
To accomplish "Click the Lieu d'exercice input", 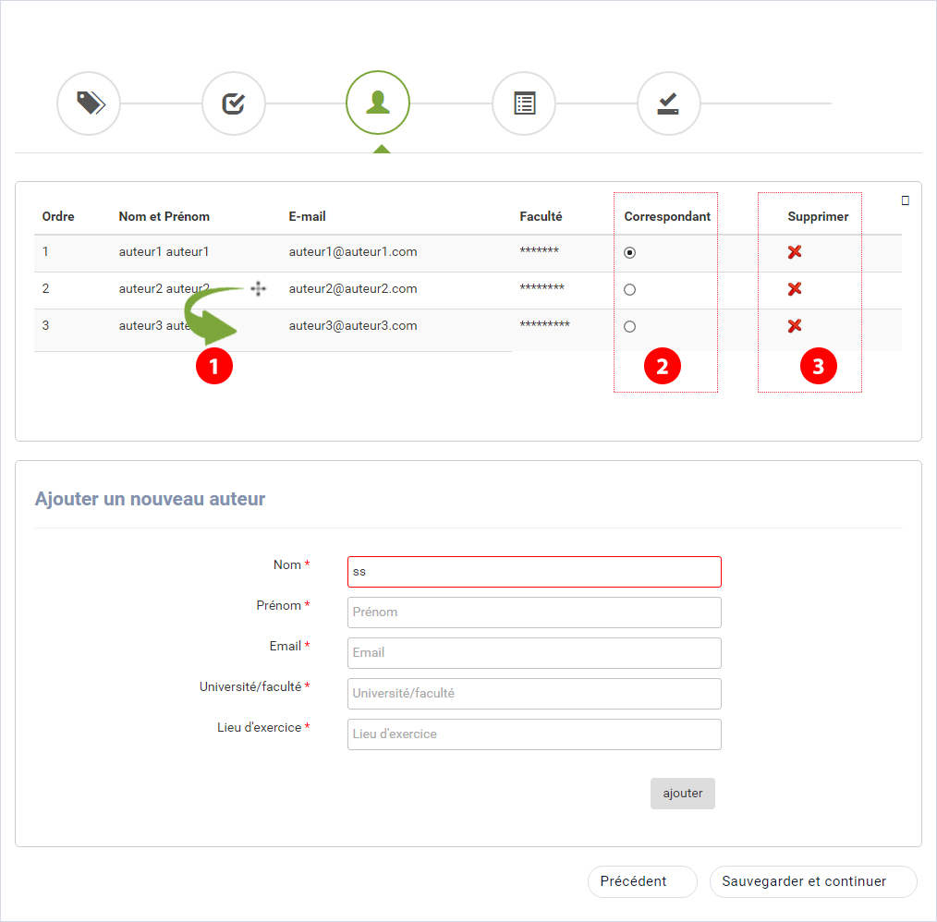I will point(534,734).
